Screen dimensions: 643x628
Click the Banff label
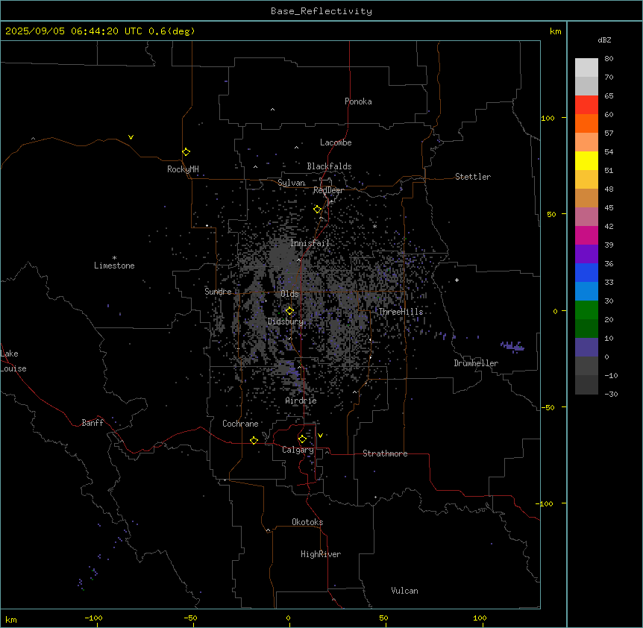click(x=92, y=423)
